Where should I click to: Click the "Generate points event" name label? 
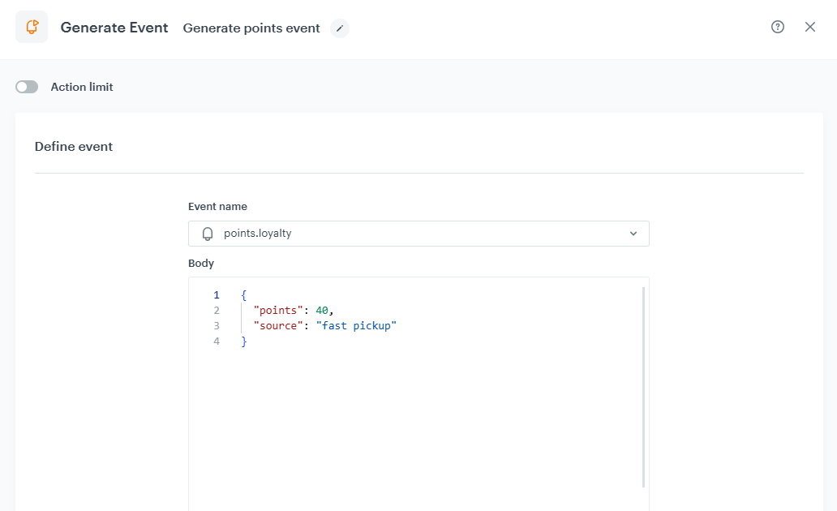coord(251,28)
